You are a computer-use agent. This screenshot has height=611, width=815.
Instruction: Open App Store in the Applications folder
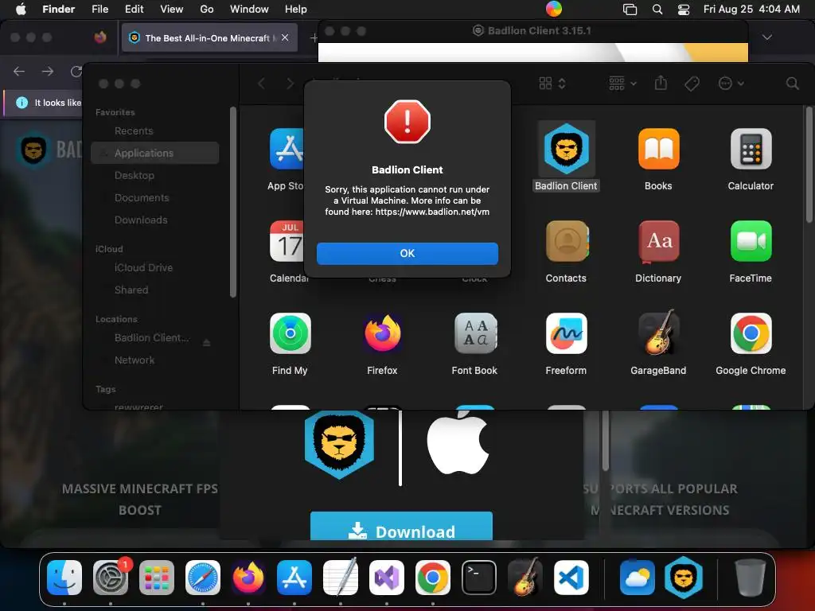pyautogui.click(x=287, y=149)
